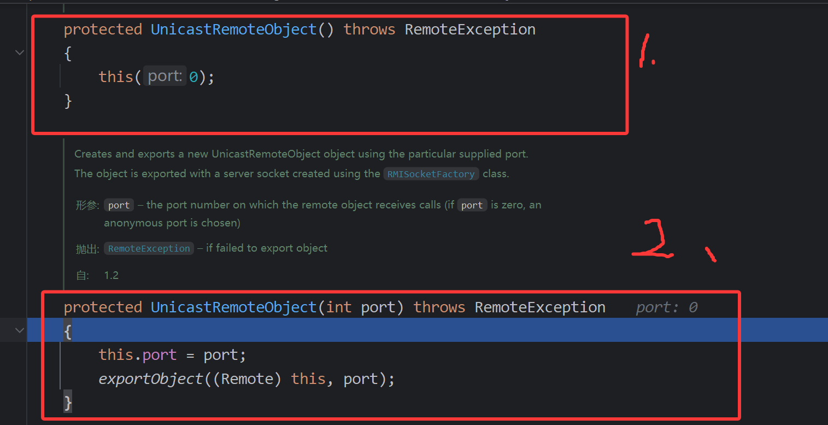This screenshot has height=425, width=828.
Task: Follow the RemoteException link beside 抛出
Action: [x=149, y=248]
